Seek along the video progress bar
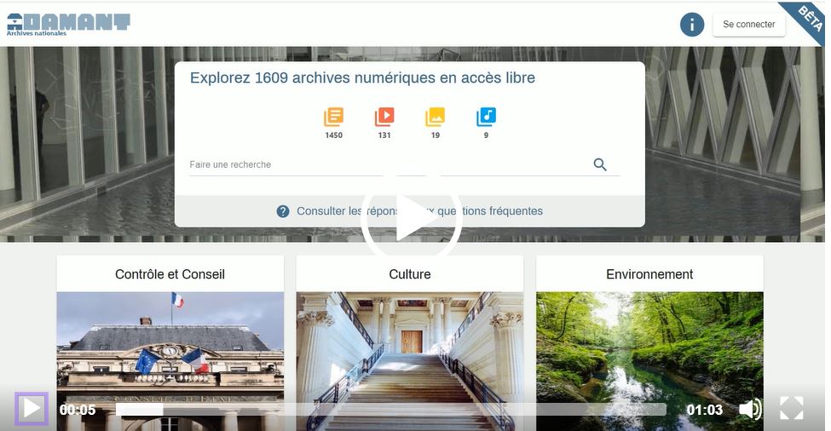The width and height of the screenshot is (831, 431). [x=391, y=410]
